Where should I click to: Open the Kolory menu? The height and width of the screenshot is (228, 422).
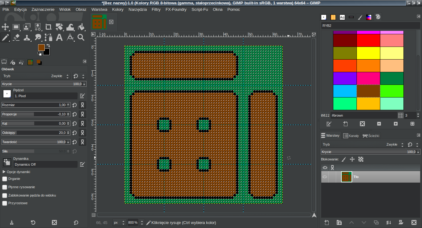coord(118,9)
